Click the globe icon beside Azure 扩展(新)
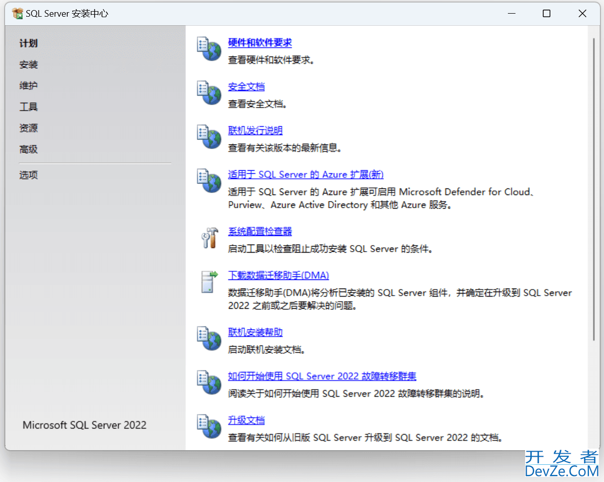604x482 pixels. tap(209, 180)
